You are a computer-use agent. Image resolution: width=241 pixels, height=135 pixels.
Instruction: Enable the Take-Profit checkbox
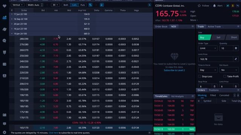tap(225, 76)
